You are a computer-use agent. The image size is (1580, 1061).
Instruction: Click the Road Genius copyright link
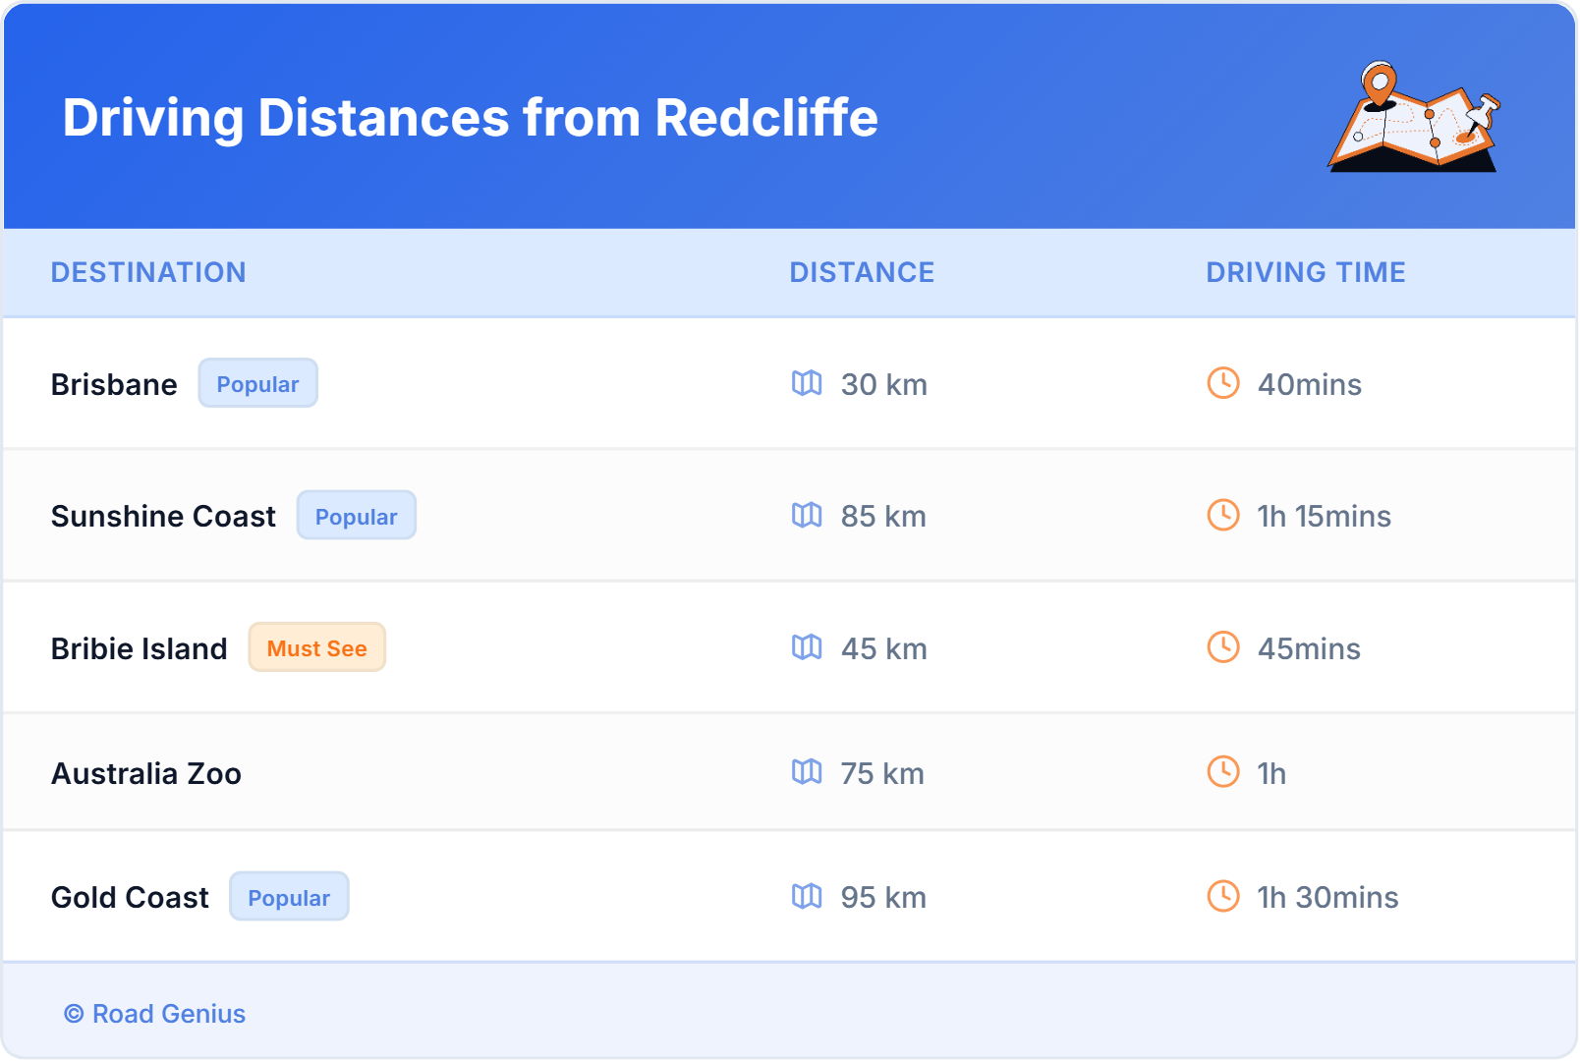click(x=154, y=1013)
